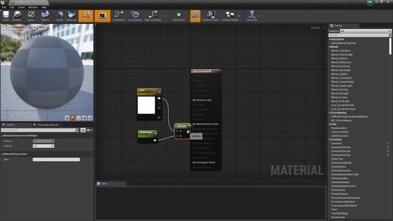Click the white color node preview swatch
This screenshot has height=221, width=393.
(146, 105)
